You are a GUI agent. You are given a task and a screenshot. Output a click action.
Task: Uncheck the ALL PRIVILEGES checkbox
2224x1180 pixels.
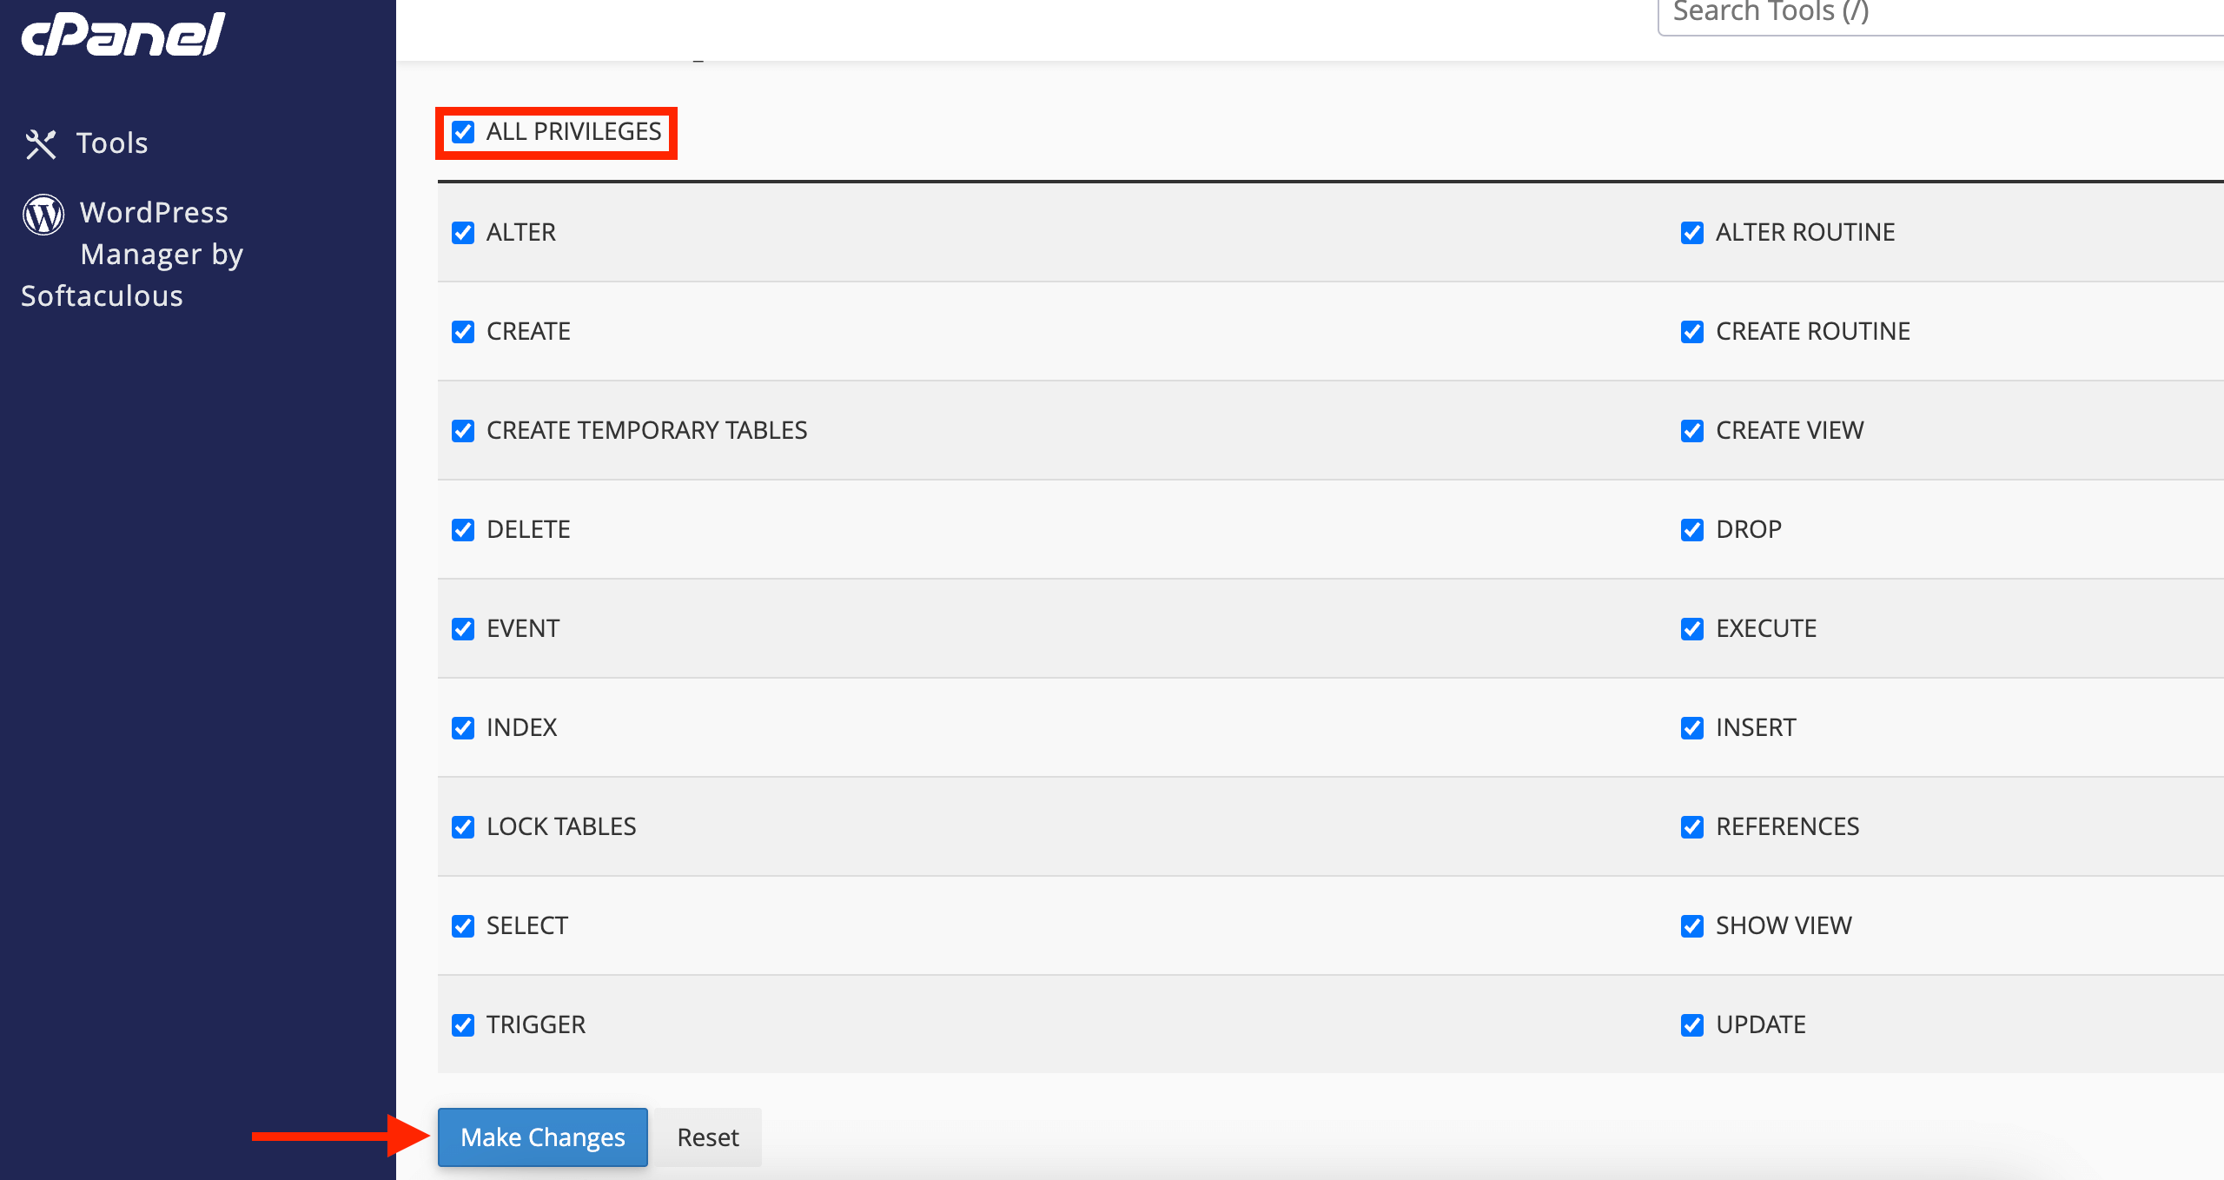[463, 132]
